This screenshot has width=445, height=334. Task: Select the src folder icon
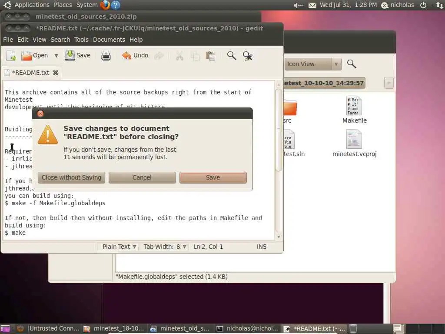click(x=289, y=108)
